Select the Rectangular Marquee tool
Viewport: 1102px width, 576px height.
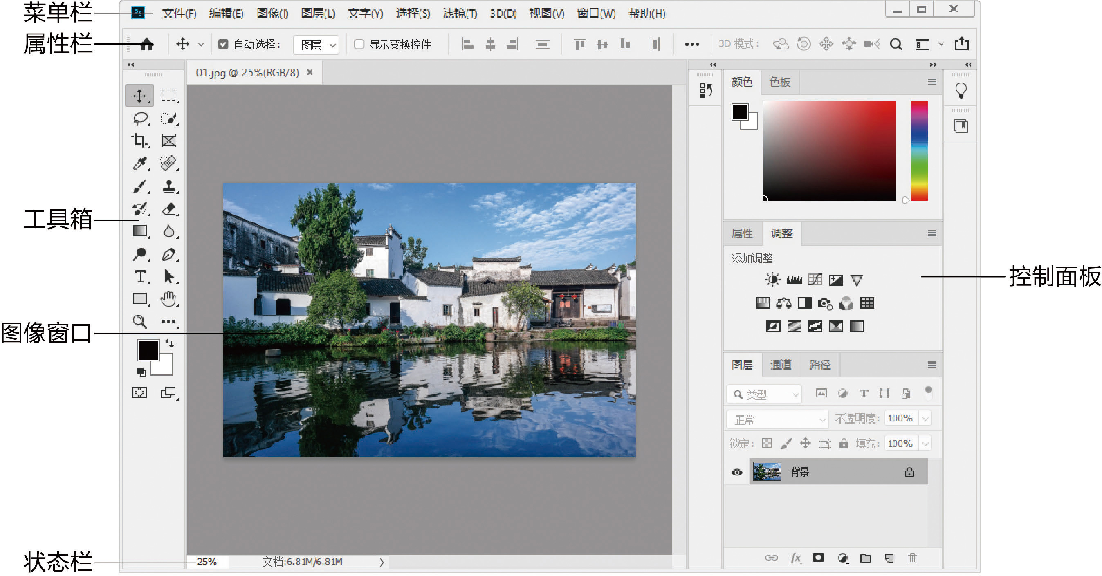point(168,96)
